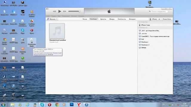Switch to the Песни tab
Image resolution: width=191 pixels, height=107 pixels.
(x=85, y=19)
